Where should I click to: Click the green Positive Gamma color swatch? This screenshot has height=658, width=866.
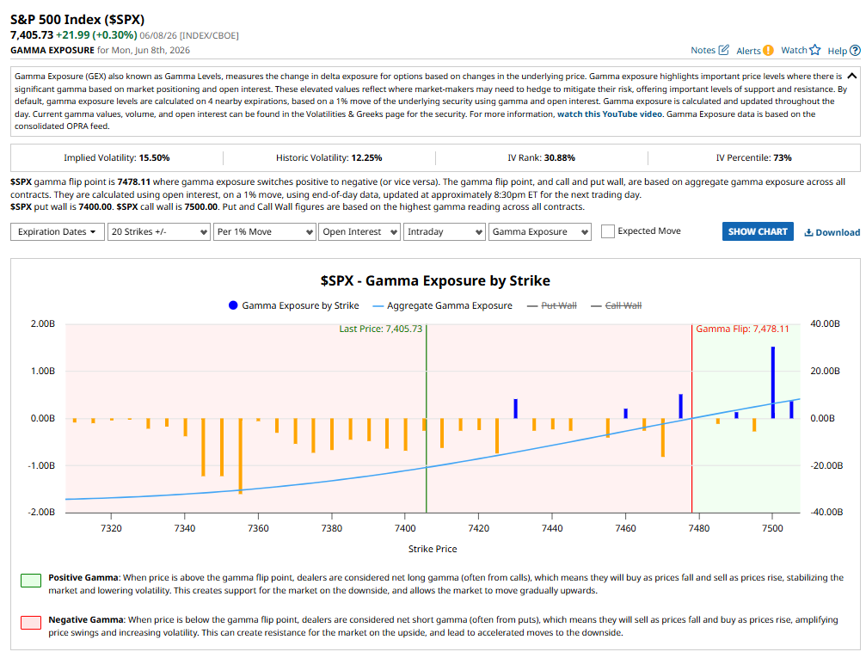point(31,581)
